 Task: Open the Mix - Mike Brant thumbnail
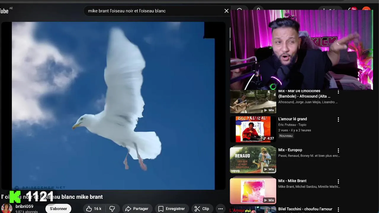(x=253, y=191)
